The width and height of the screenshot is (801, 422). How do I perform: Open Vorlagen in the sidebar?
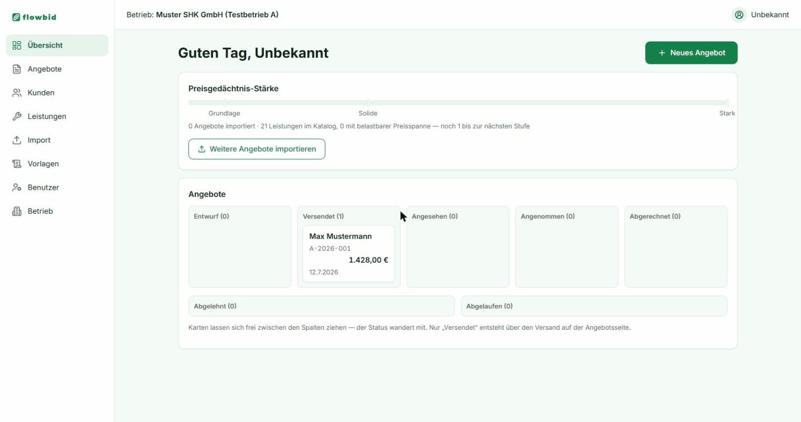(57, 164)
